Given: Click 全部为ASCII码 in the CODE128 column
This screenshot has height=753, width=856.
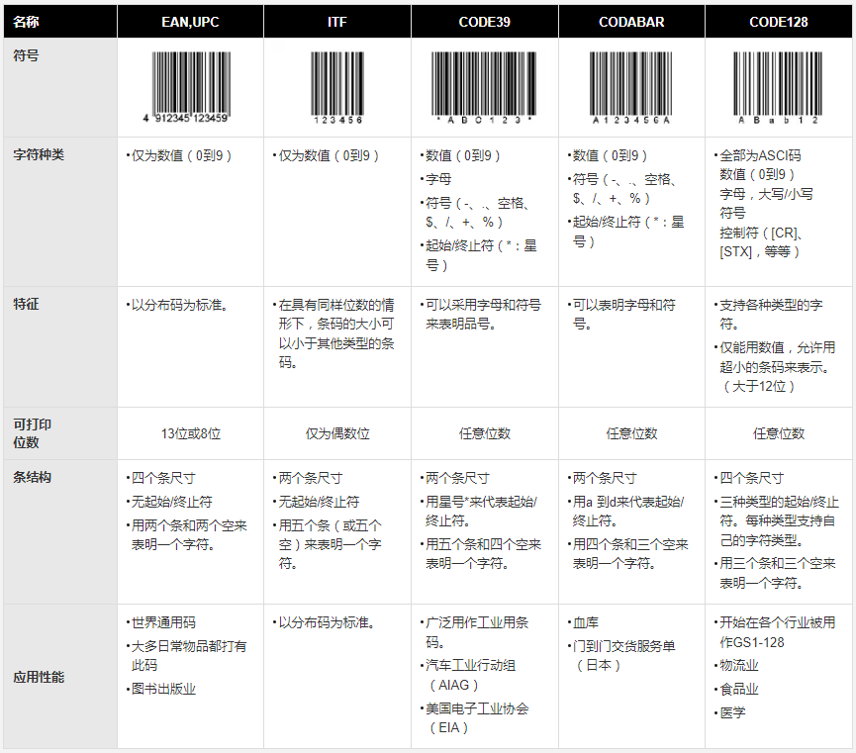Looking at the screenshot, I should tap(758, 155).
